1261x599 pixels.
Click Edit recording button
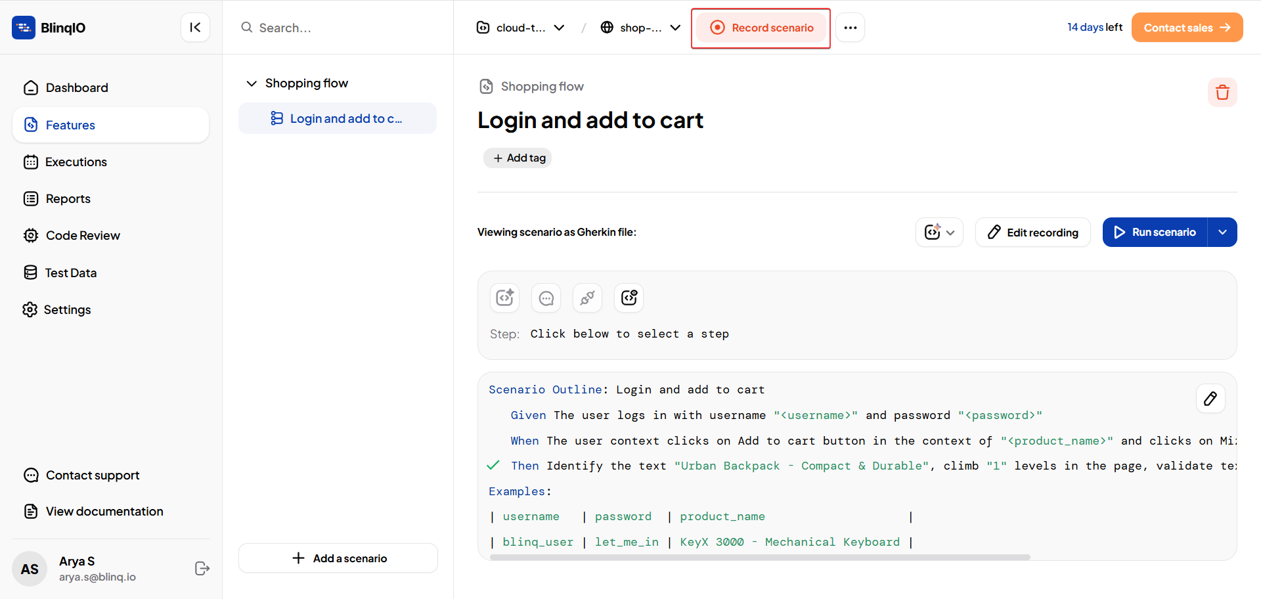tap(1032, 233)
